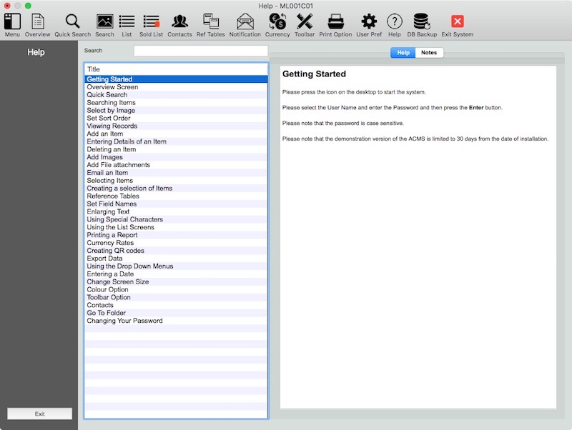Open the Ref Tables icon
The height and width of the screenshot is (430, 572).
(210, 21)
